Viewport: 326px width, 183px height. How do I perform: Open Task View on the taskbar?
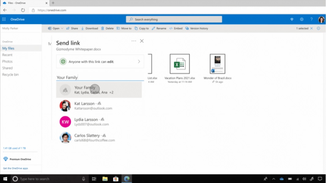[x=94, y=179]
